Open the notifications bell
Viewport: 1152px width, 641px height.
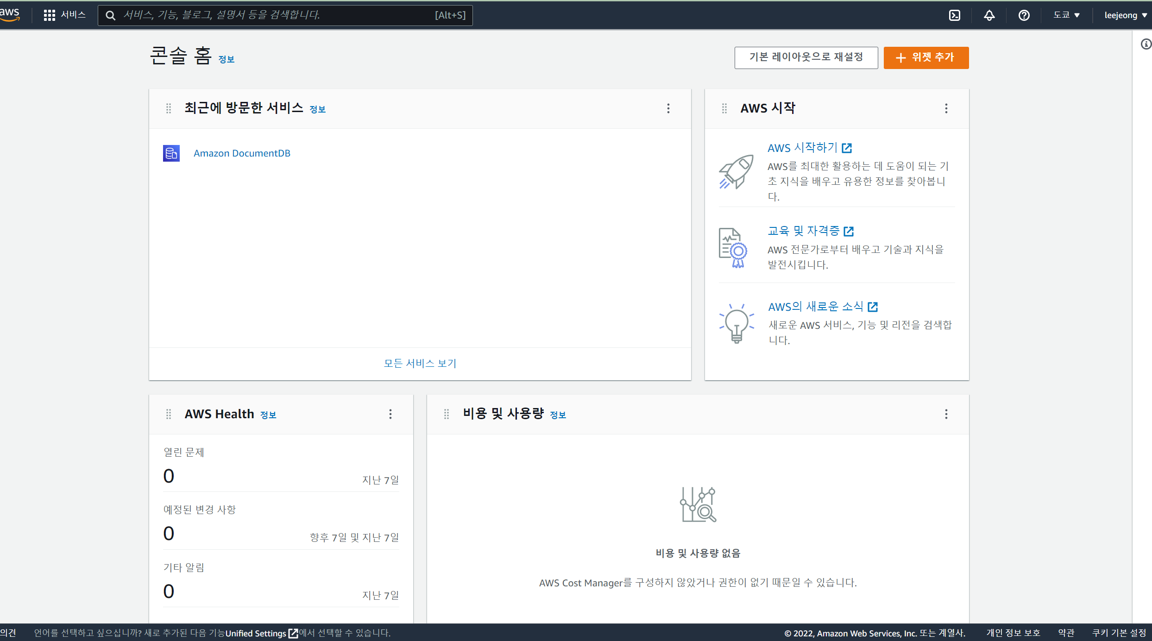[989, 15]
